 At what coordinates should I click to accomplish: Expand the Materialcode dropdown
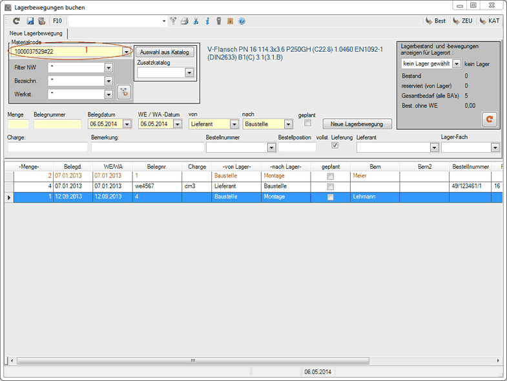coord(127,52)
